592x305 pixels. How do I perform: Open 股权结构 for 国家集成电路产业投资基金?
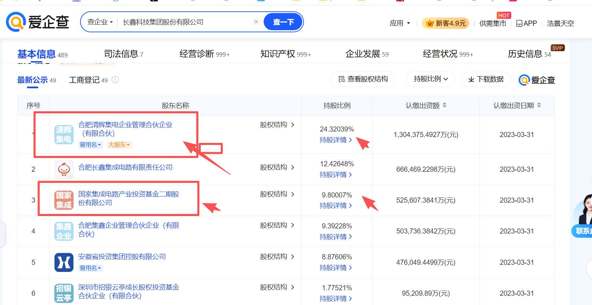tap(277, 194)
